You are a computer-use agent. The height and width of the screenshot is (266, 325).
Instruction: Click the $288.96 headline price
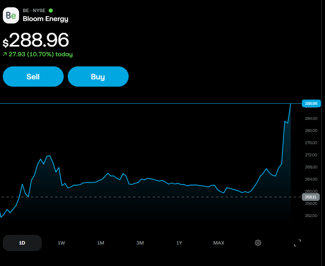pos(36,40)
